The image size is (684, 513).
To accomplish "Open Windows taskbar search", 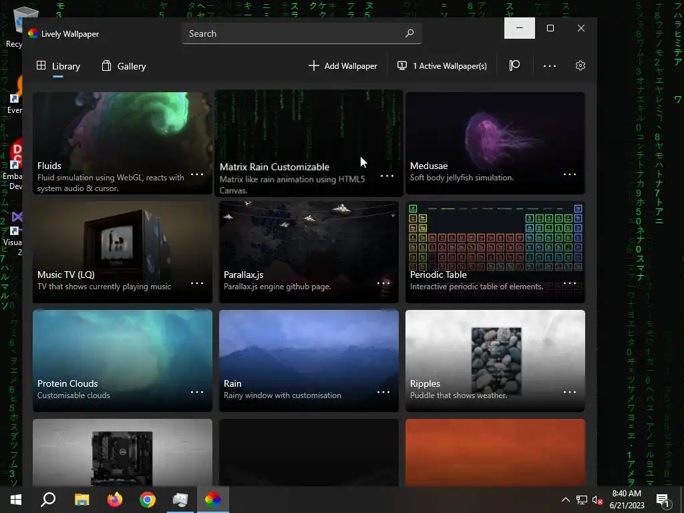I will (x=48, y=500).
